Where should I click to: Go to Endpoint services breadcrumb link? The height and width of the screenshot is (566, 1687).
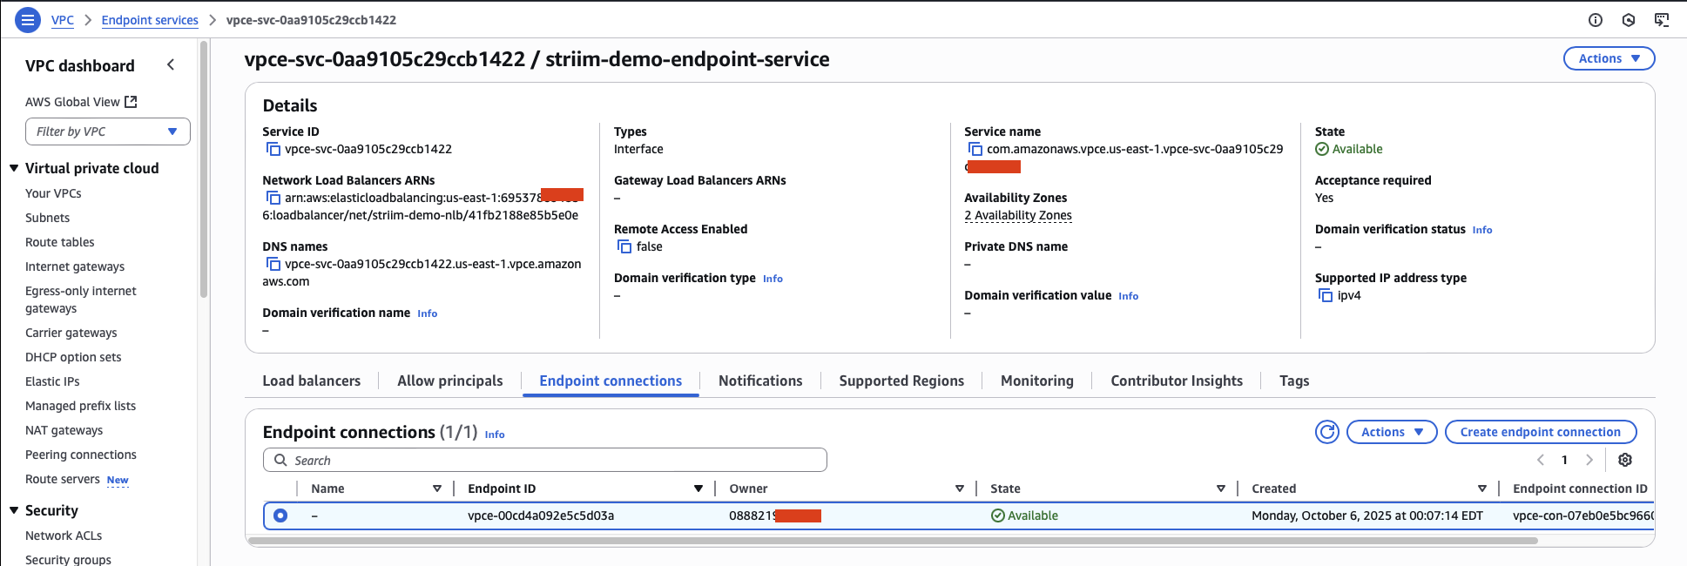150,20
